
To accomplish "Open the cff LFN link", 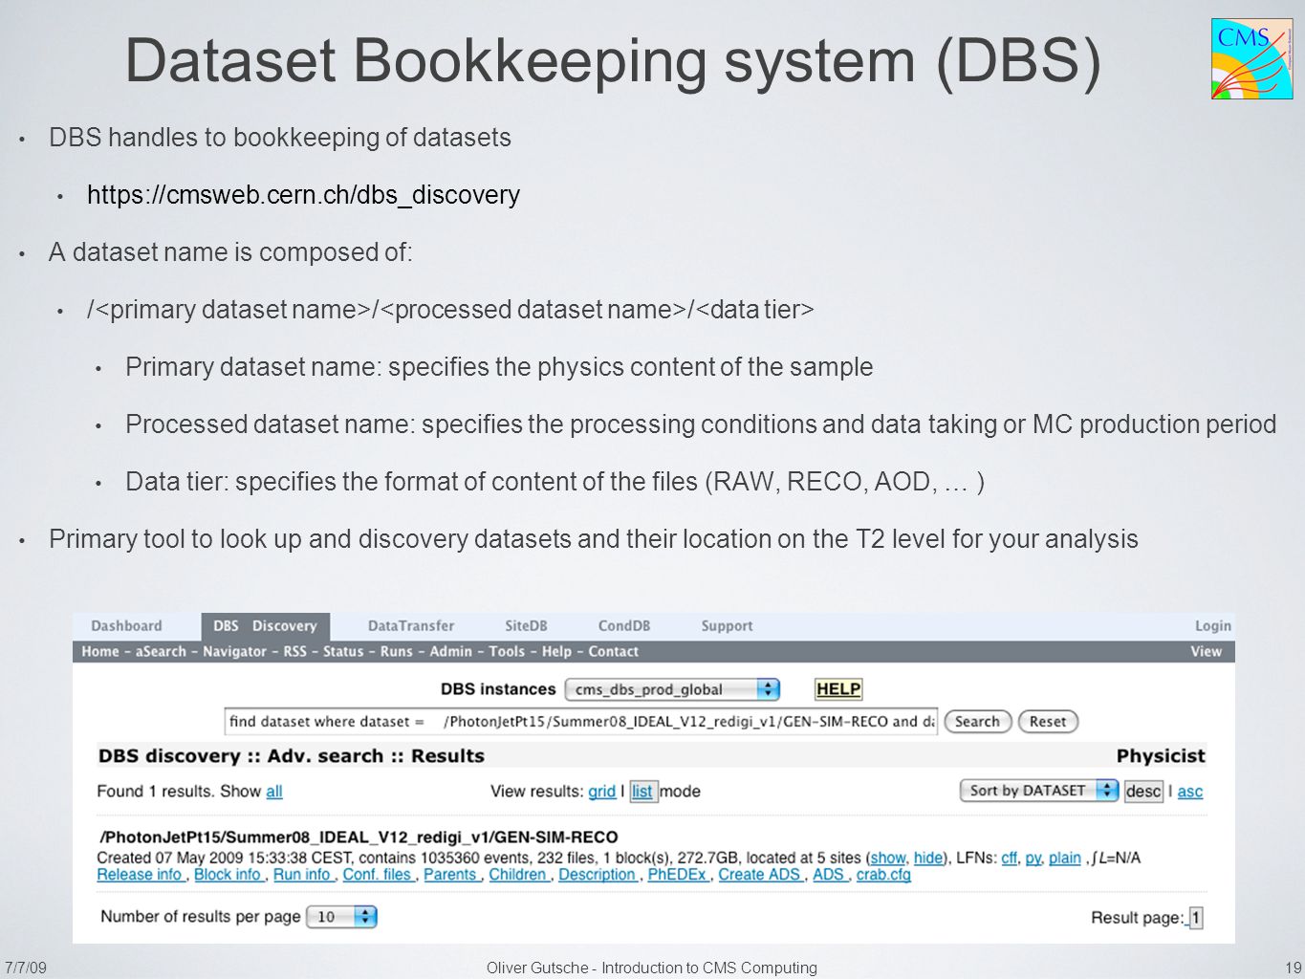I will coord(1009,858).
